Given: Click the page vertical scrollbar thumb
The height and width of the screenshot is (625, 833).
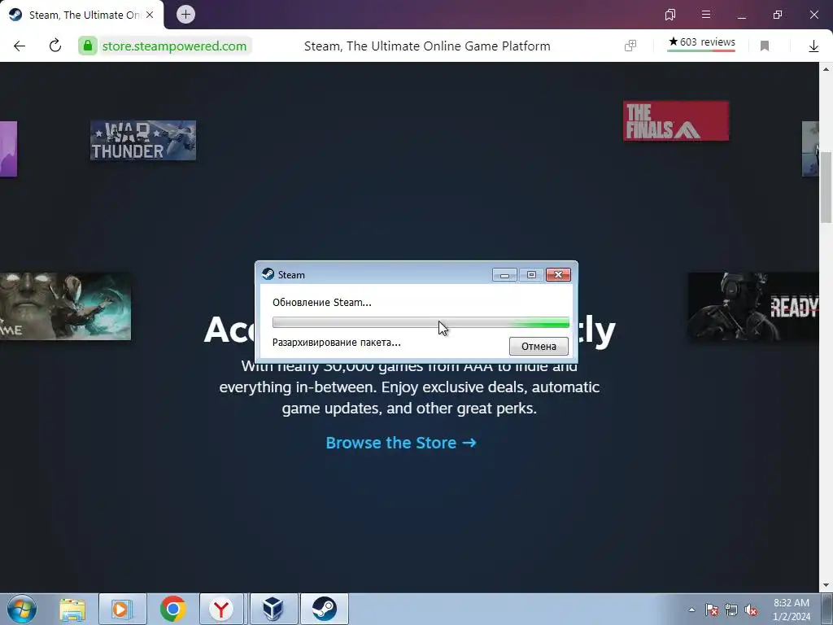Looking at the screenshot, I should [826, 187].
